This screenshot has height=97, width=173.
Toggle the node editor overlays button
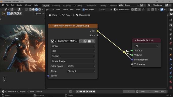coord(162,10)
